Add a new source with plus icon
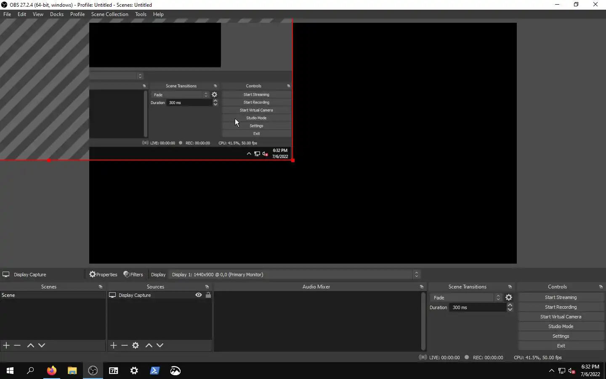The width and height of the screenshot is (606, 379). [x=114, y=345]
